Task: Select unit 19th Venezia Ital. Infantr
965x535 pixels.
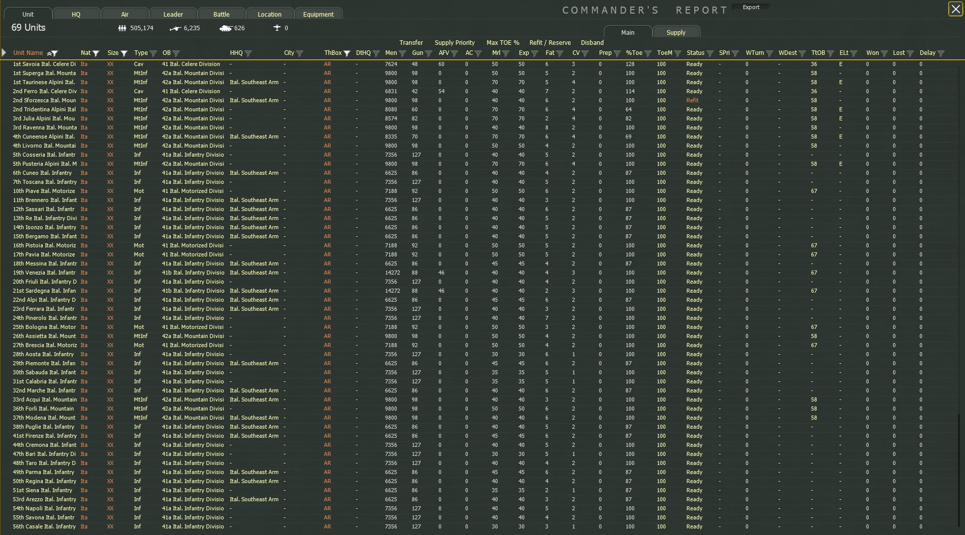Action: [x=44, y=273]
